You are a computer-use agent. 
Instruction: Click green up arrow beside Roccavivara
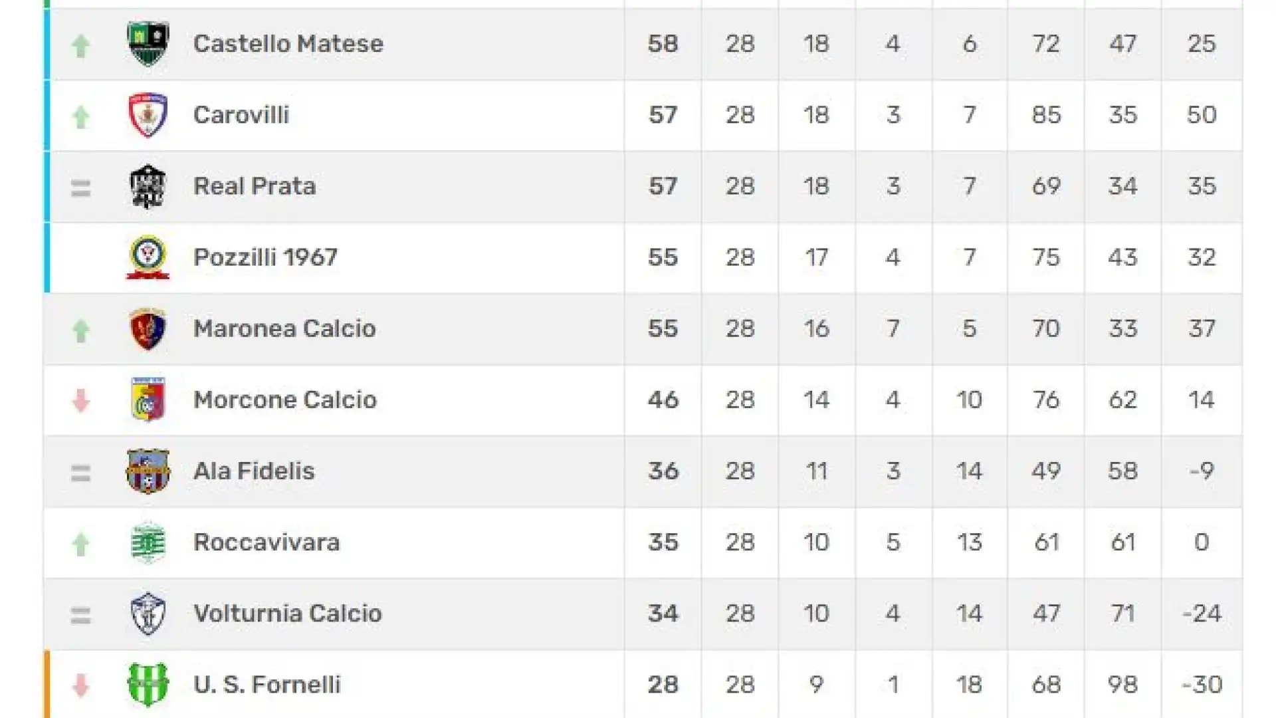tap(80, 544)
